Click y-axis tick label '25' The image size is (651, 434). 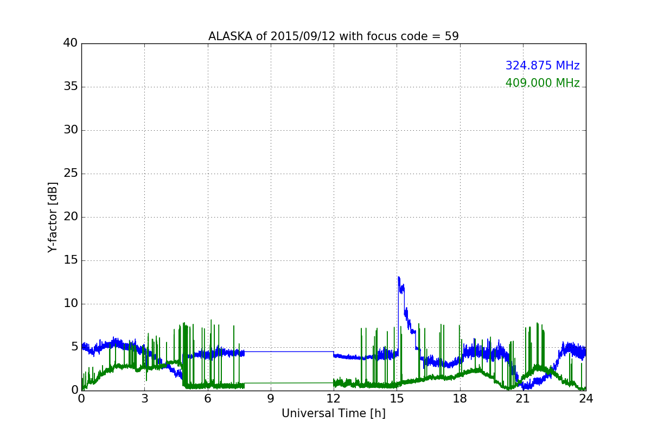[x=71, y=174]
